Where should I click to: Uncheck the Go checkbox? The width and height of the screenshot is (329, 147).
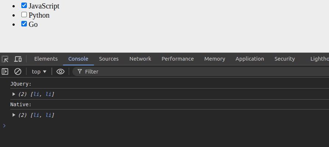24,24
